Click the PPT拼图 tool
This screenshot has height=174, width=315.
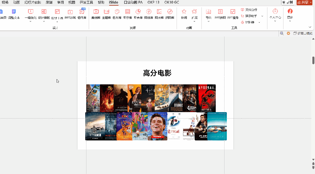point(220,14)
